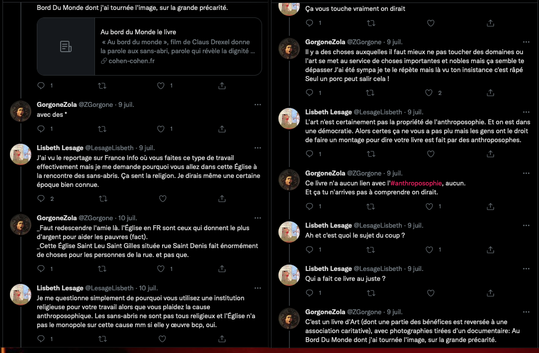
Task: Open more menu on 'Qui a fait ce livre' tweet
Action: [x=526, y=269]
